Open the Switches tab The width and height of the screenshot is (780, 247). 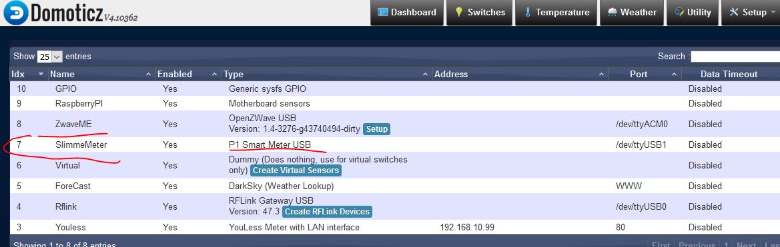pyautogui.click(x=480, y=13)
